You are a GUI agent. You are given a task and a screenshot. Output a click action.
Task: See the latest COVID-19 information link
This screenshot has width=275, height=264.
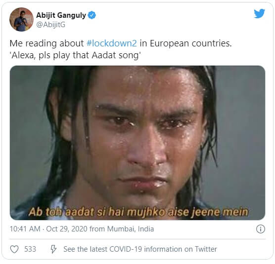click(x=140, y=249)
